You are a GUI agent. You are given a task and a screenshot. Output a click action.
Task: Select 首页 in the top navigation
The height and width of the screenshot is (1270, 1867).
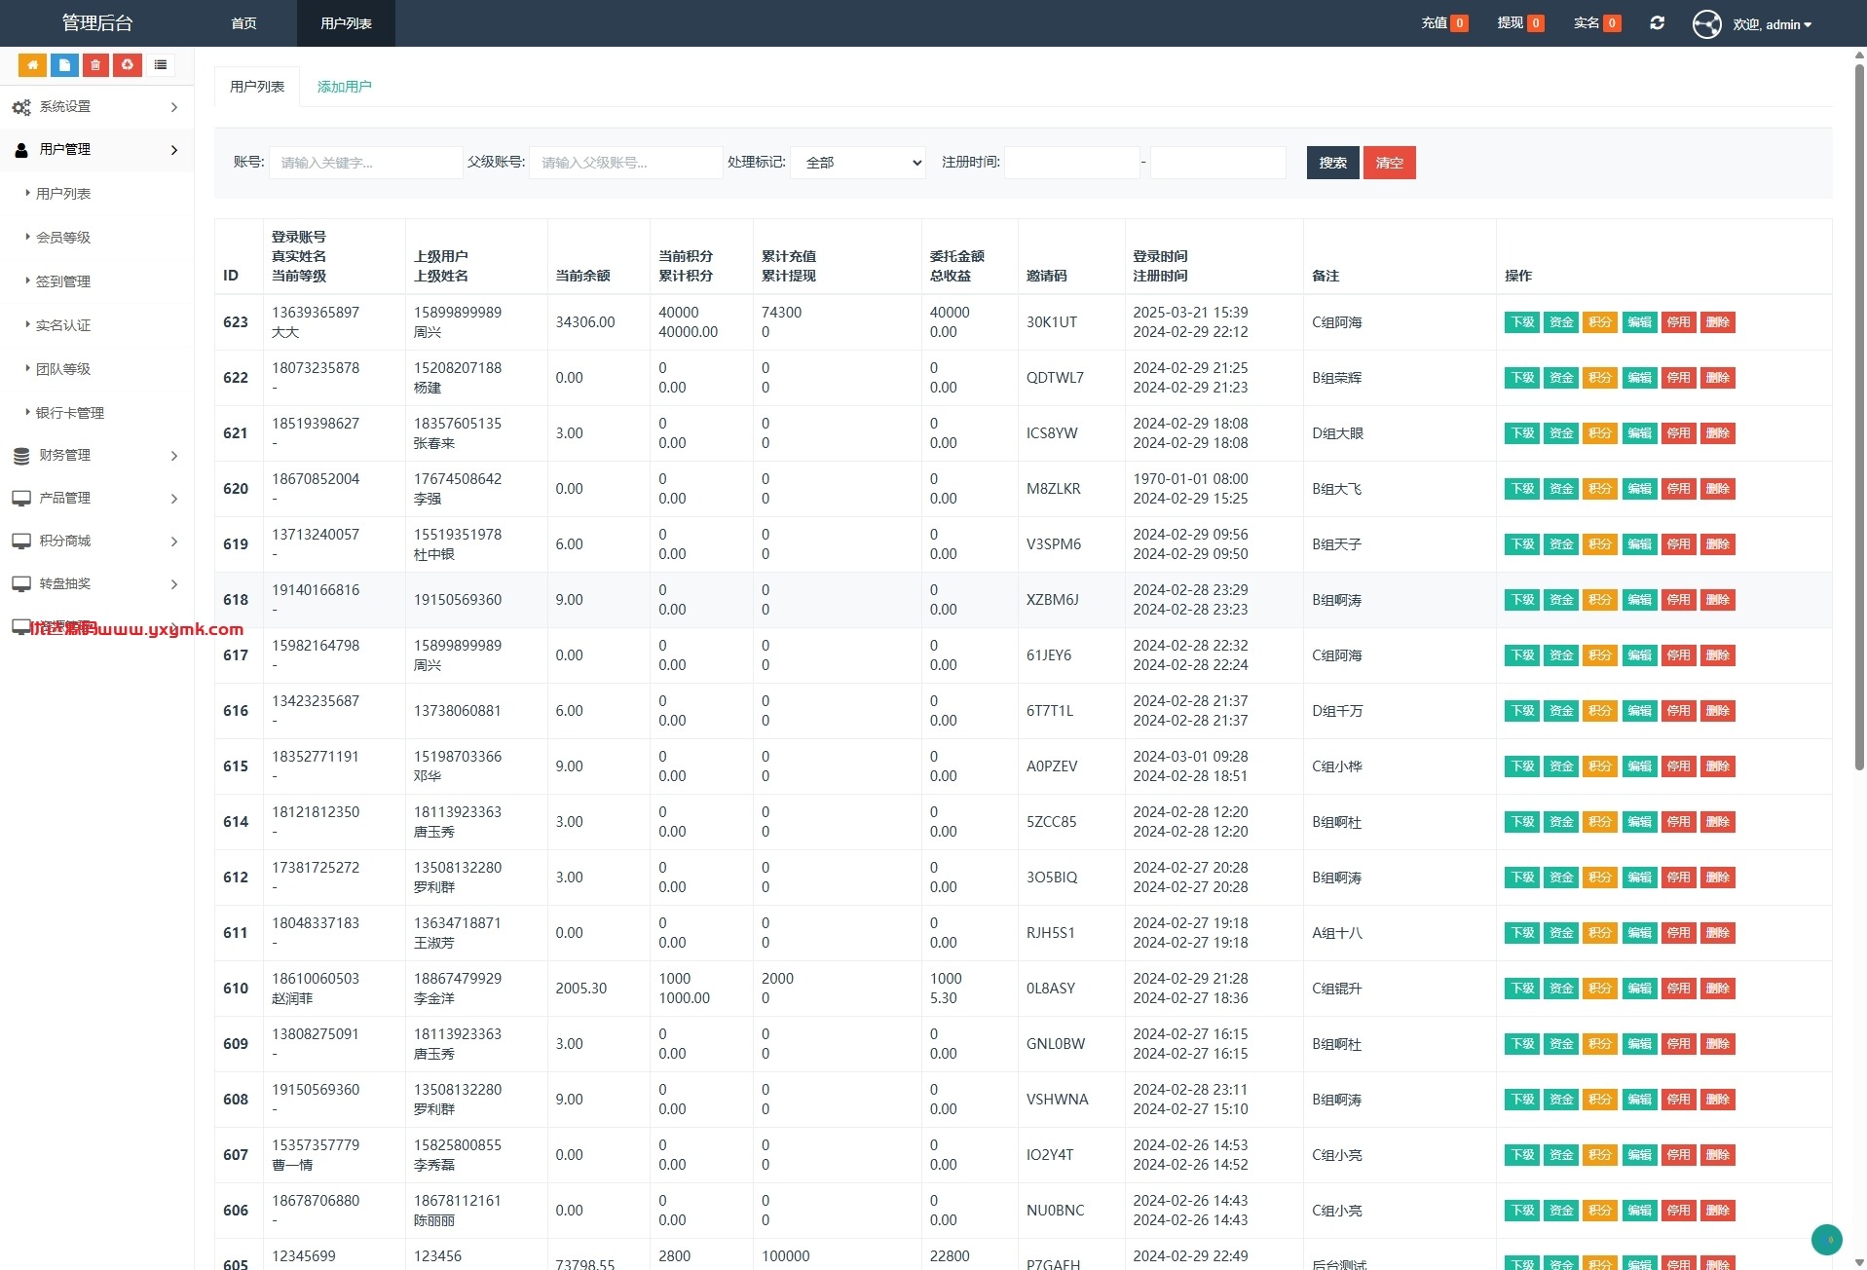coord(243,23)
